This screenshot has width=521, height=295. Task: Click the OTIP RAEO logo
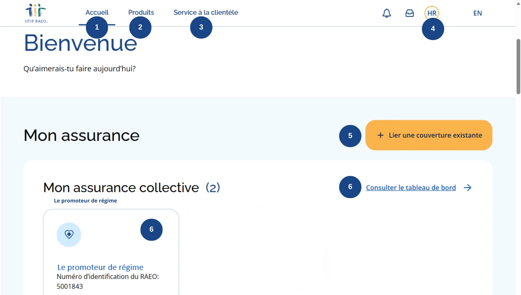pos(36,13)
